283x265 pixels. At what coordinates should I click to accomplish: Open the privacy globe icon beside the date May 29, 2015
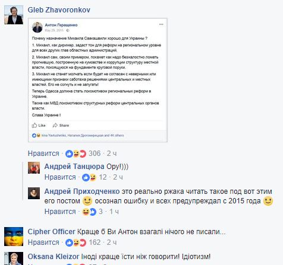[x=68, y=30]
